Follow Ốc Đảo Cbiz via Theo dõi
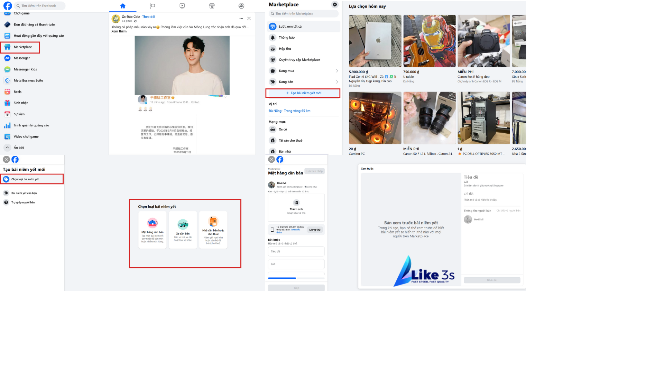This screenshot has height=373, width=664. click(x=149, y=16)
